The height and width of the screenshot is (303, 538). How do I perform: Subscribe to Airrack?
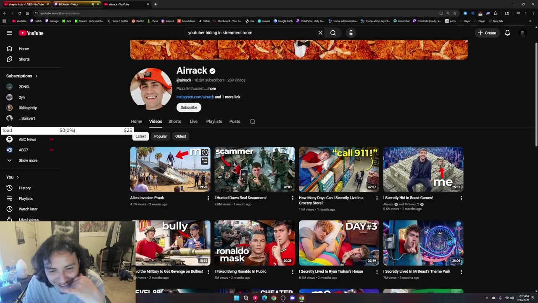189,107
